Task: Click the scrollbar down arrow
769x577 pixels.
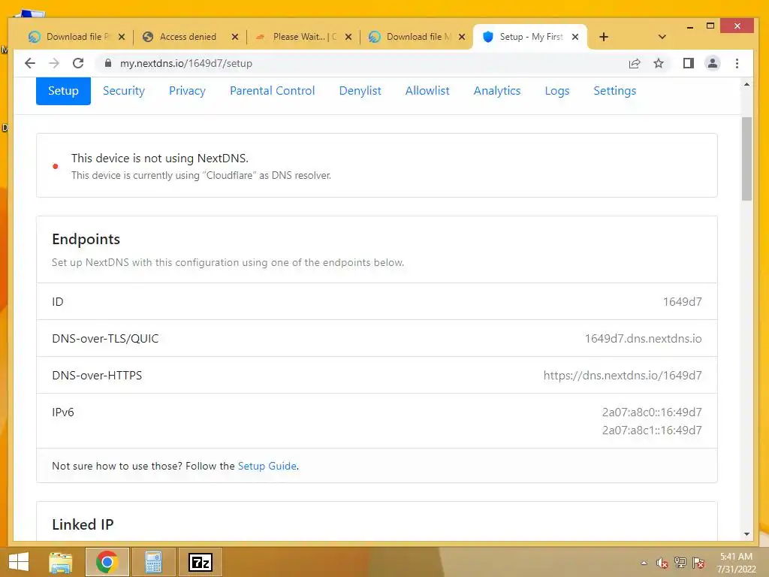Action: 746,534
